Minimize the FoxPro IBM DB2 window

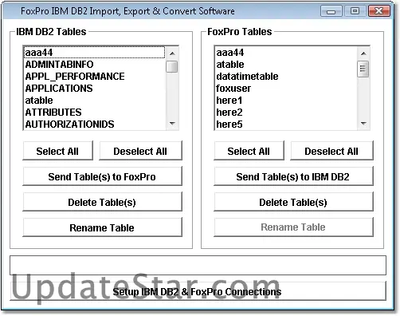(331, 11)
